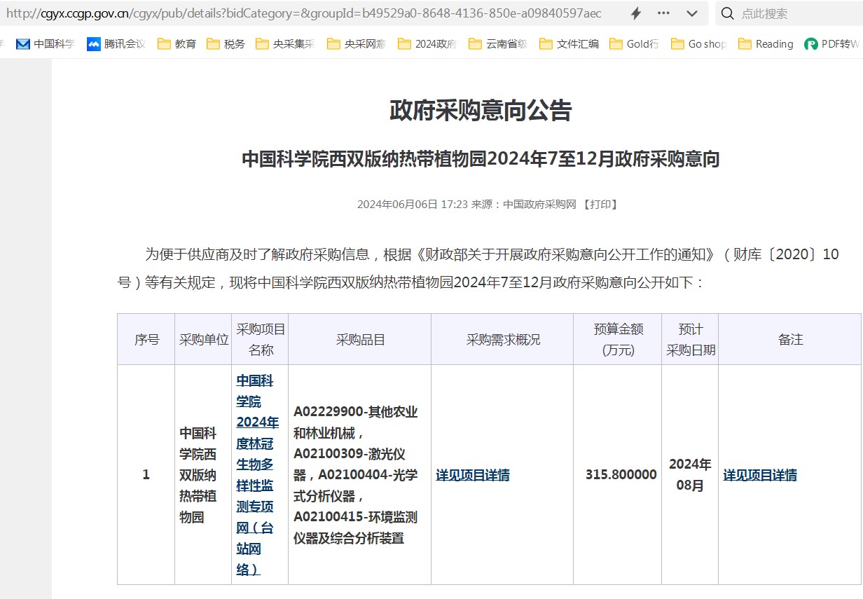
Task: Click the expected date cell 2024年08月
Action: click(690, 475)
